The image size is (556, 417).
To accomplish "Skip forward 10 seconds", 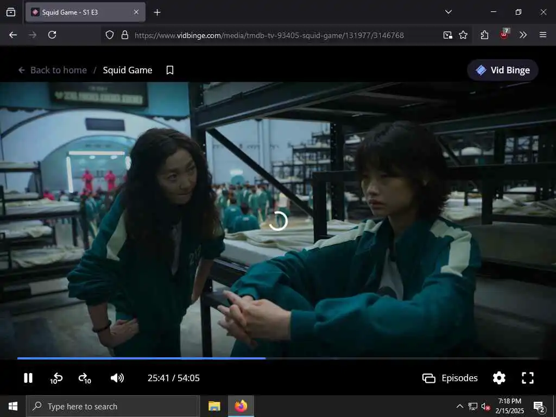I will pos(85,378).
